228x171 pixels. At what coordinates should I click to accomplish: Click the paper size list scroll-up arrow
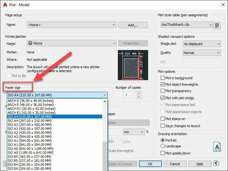(105, 101)
